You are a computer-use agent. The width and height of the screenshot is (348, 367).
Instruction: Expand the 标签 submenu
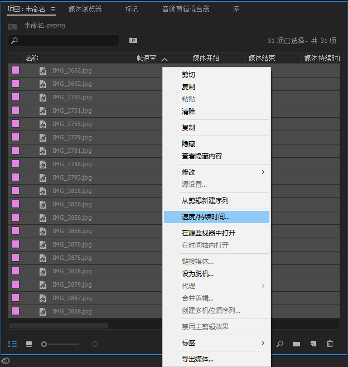(x=217, y=343)
